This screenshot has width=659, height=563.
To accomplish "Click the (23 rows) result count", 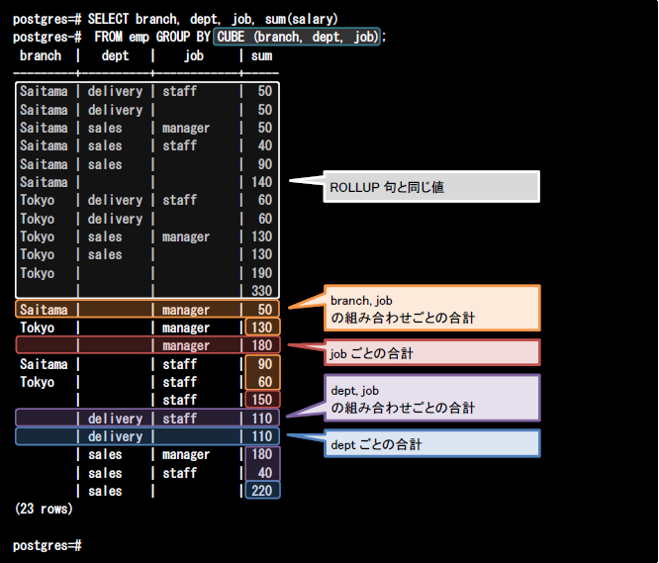I will click(44, 509).
